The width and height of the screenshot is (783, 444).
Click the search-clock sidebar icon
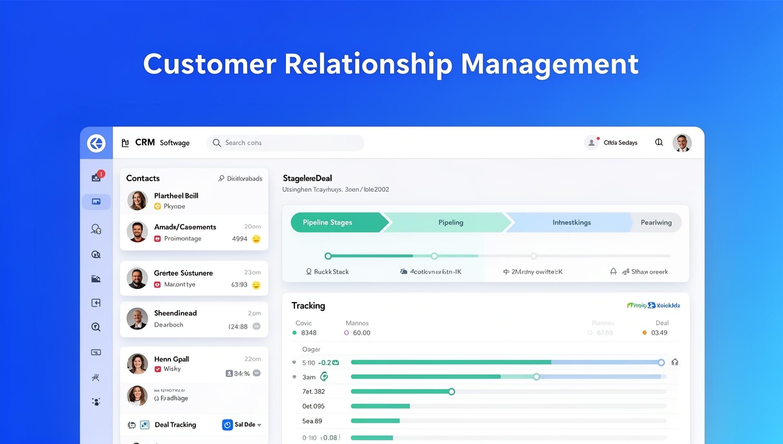click(96, 327)
